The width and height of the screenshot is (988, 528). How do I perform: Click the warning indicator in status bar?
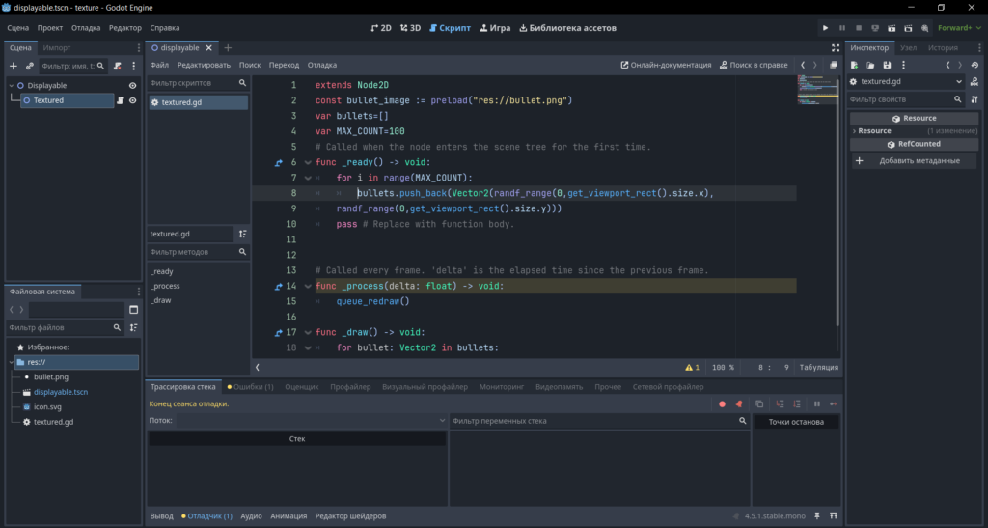[x=693, y=368]
